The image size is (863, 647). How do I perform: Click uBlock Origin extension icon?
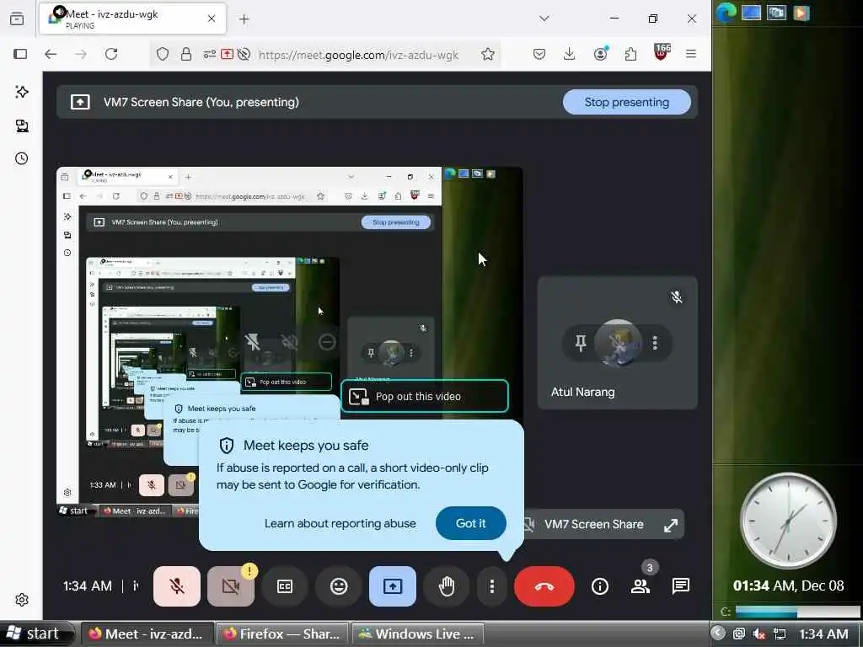662,53
